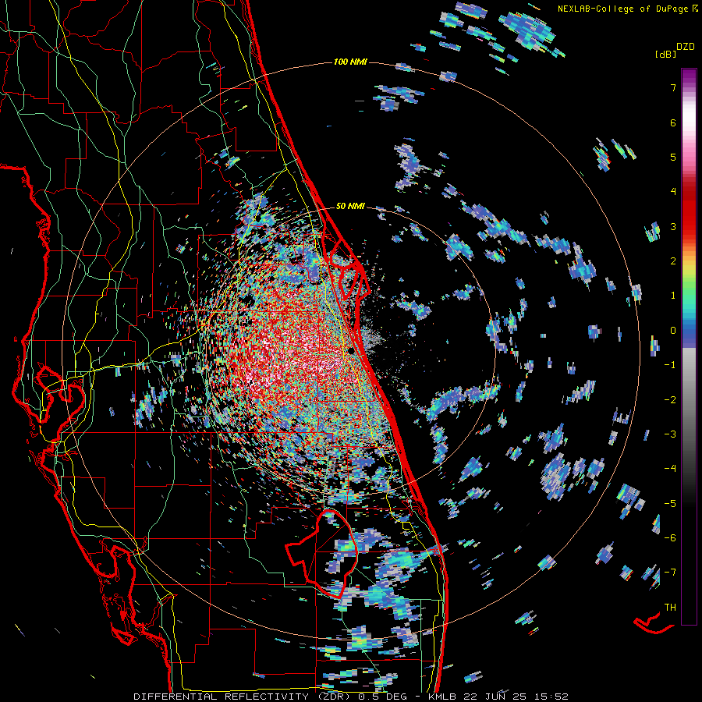Click the -4 value on color scale
This screenshot has width=702, height=702.
(x=670, y=469)
